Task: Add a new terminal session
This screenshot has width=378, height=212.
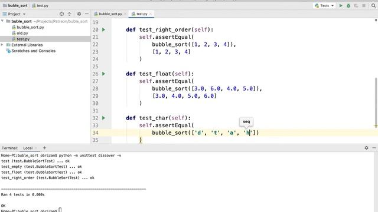Action: (x=44, y=148)
